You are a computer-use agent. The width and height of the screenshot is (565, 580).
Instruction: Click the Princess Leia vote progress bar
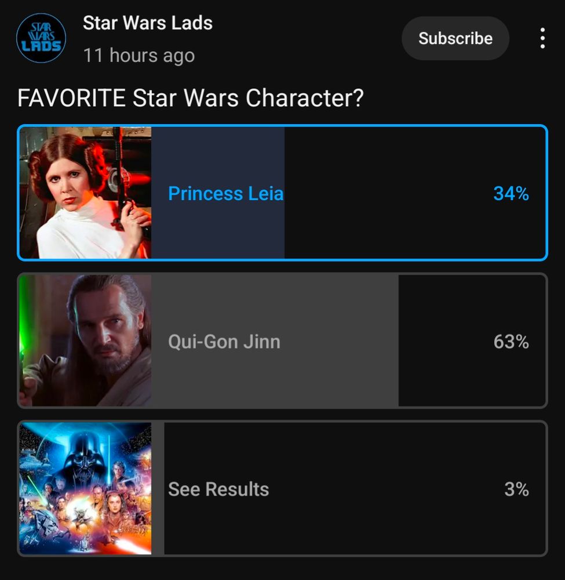(218, 193)
